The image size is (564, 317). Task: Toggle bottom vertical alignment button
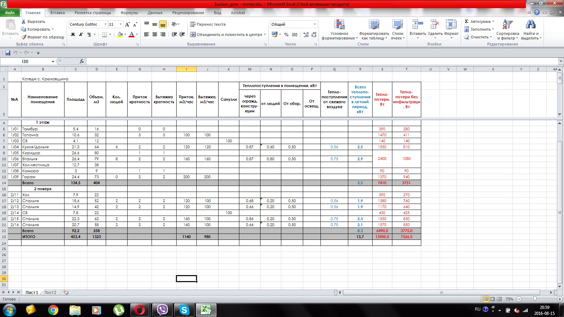coord(163,24)
